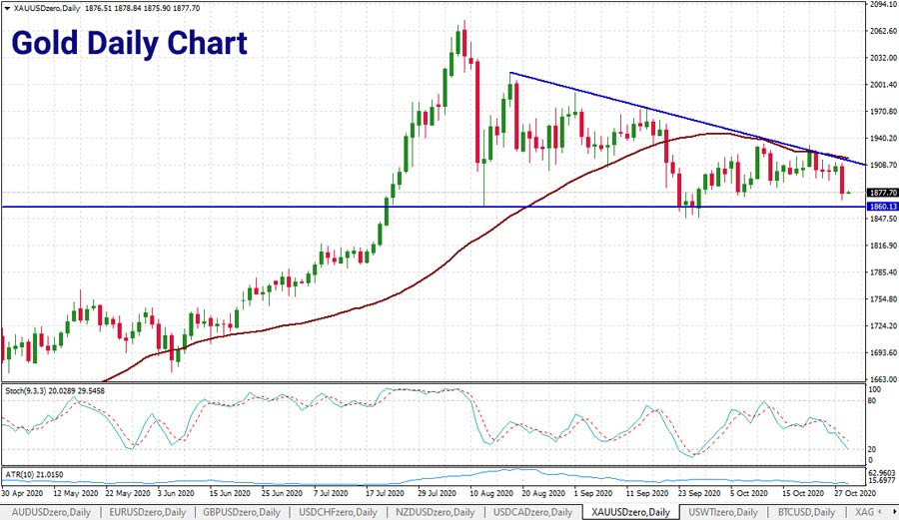Click the 1816.90 price axis label
Image resolution: width=899 pixels, height=520 pixels.
[x=884, y=246]
